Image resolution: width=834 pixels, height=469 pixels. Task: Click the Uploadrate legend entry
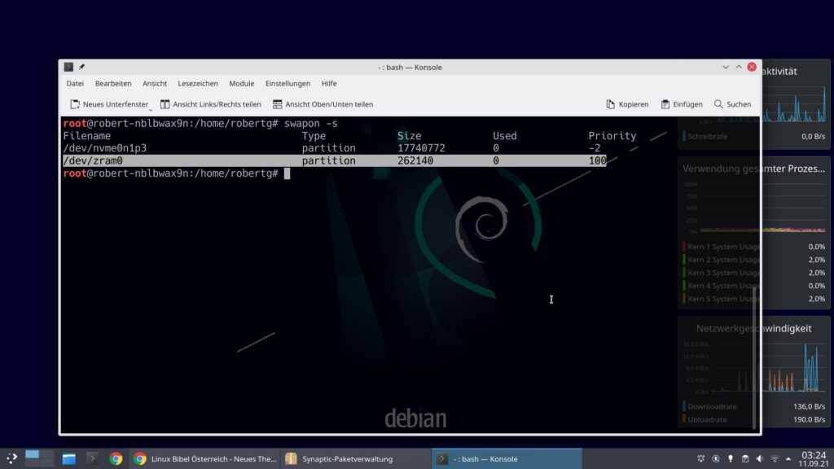[706, 419]
